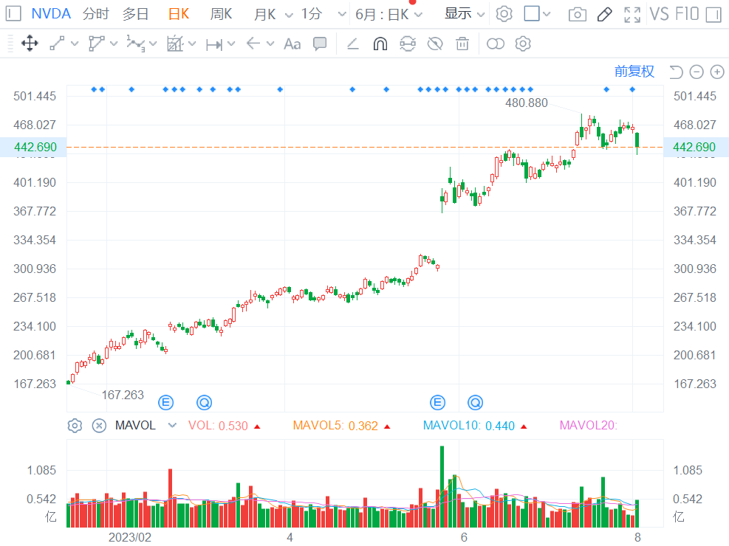Enter fullscreen chart mode
The width and height of the screenshot is (729, 546).
tap(632, 14)
